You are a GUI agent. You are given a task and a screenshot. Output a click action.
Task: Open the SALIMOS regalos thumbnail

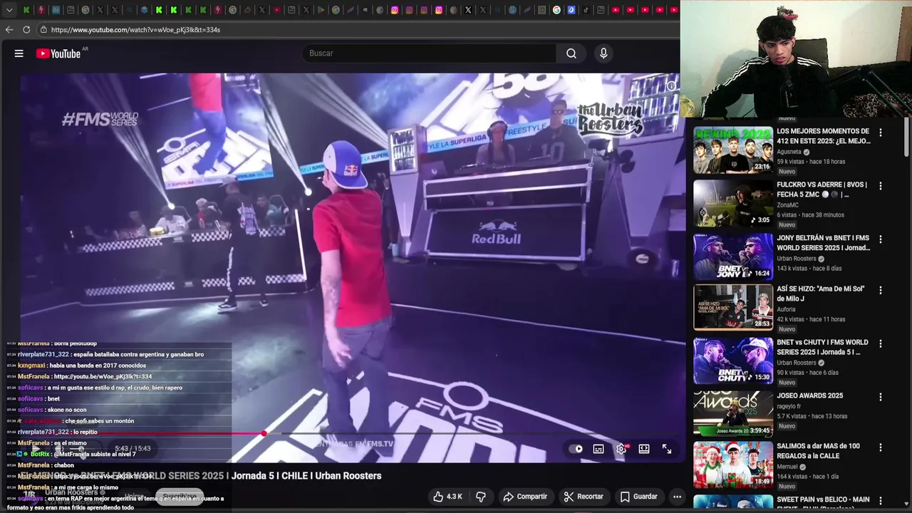point(733,465)
